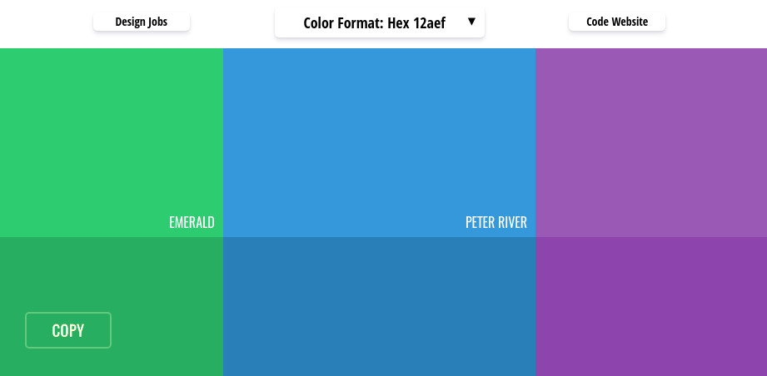
Task: Open the Color Format: Hex 12aef selector
Action: pyautogui.click(x=379, y=22)
